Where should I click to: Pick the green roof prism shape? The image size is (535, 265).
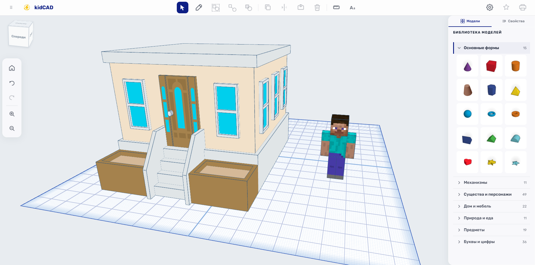click(x=492, y=138)
